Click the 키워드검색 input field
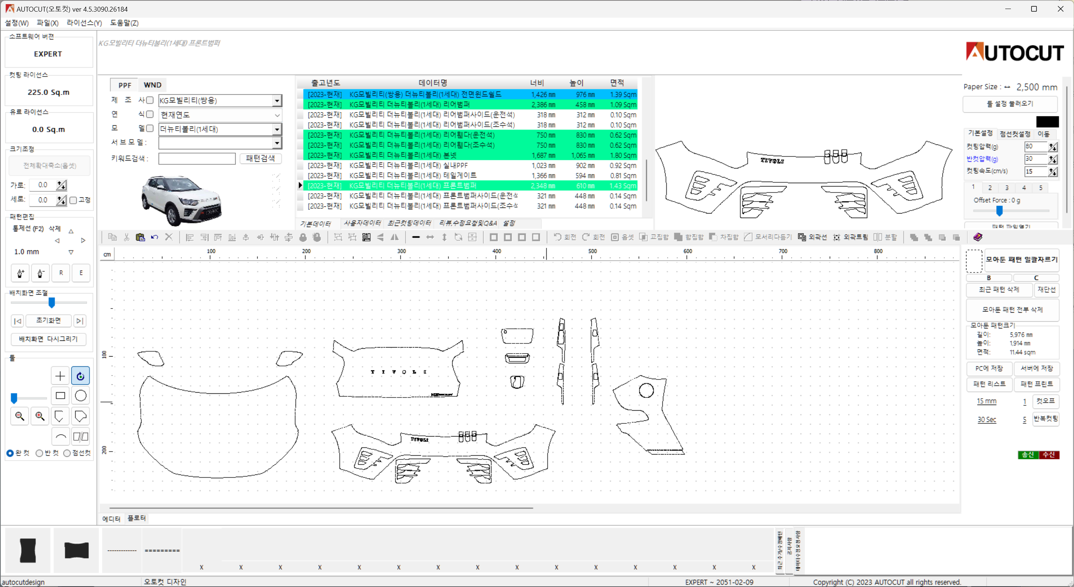1074x587 pixels. click(197, 159)
